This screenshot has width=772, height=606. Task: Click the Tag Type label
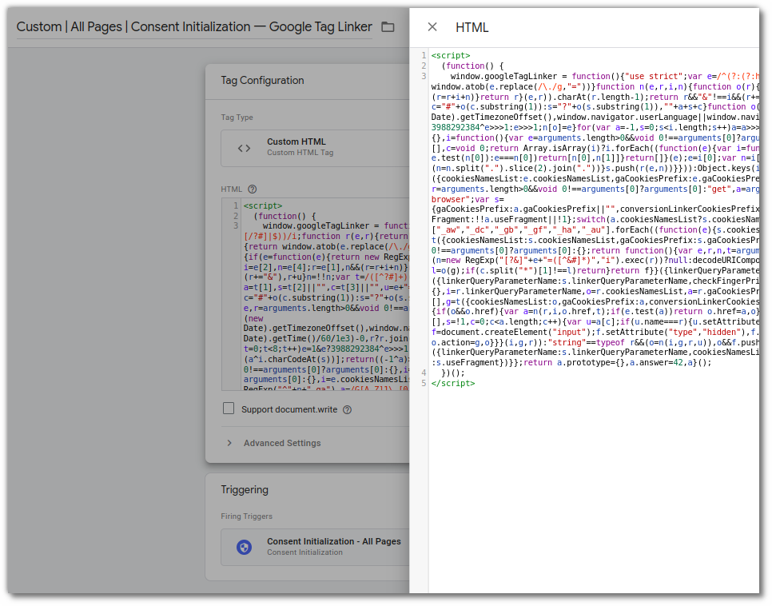[237, 118]
